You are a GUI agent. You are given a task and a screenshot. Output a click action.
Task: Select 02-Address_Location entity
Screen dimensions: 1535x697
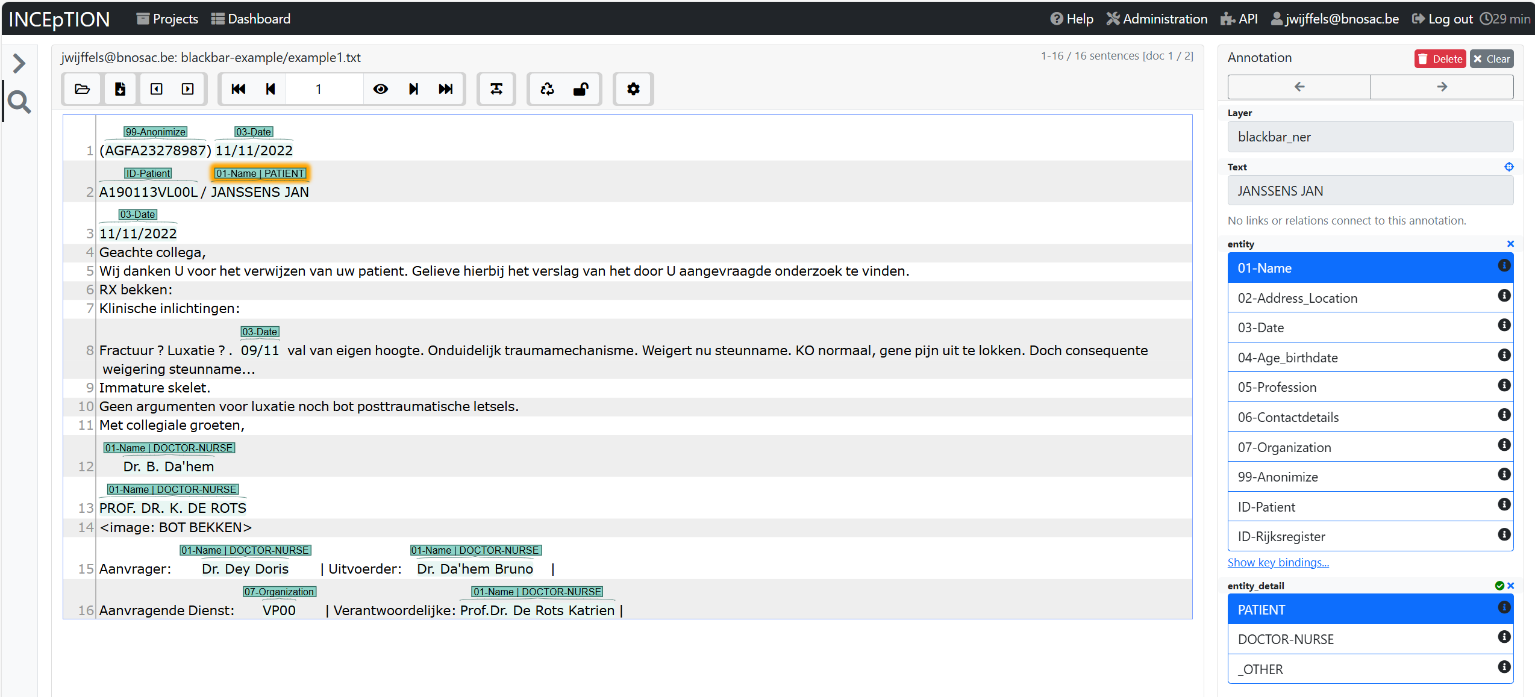pos(1371,298)
